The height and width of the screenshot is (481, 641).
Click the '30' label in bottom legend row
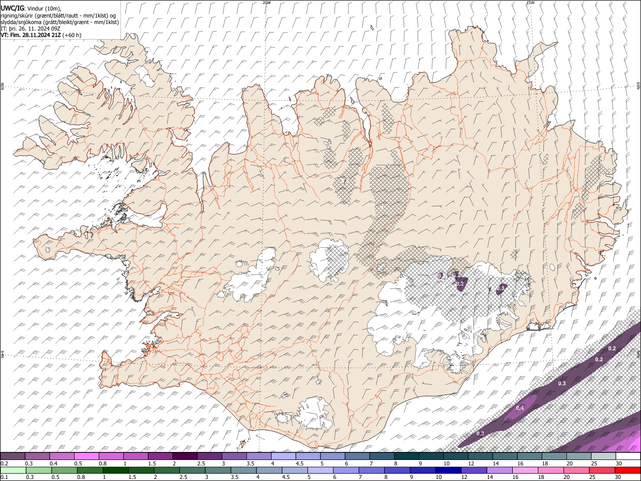618,477
